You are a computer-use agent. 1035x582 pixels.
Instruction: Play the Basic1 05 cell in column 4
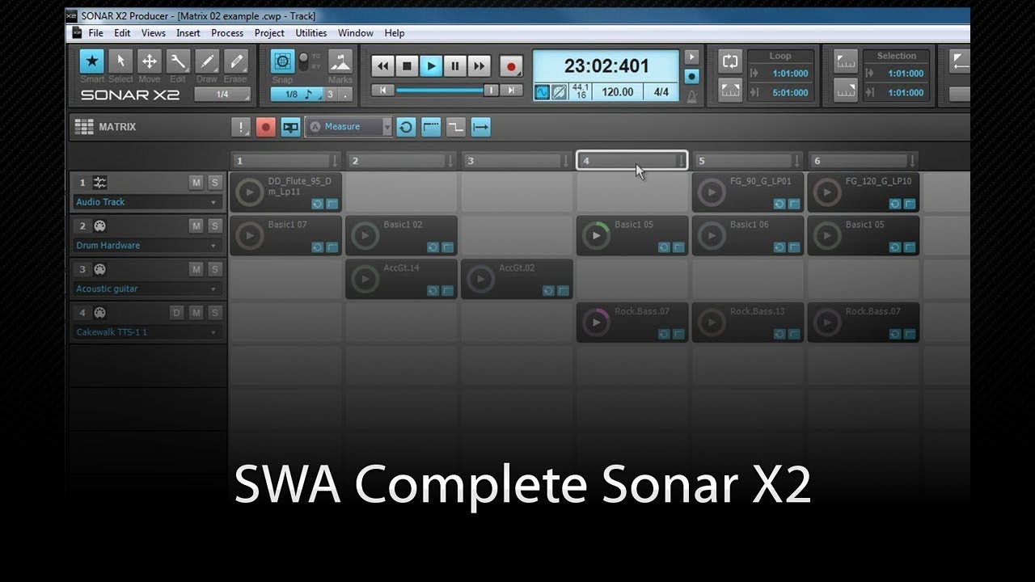[596, 236]
